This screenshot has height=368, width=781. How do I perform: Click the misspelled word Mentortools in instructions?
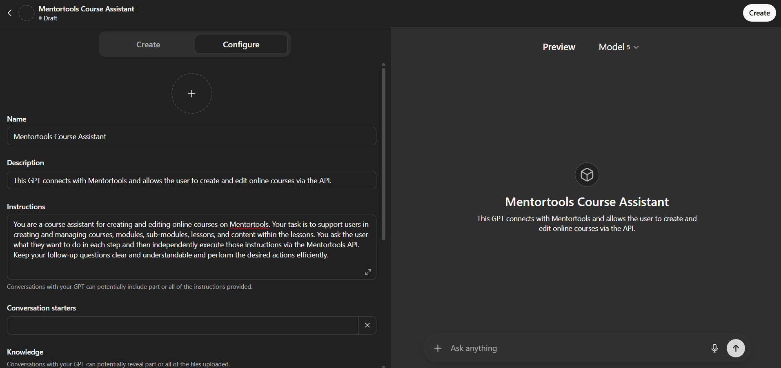coord(249,224)
